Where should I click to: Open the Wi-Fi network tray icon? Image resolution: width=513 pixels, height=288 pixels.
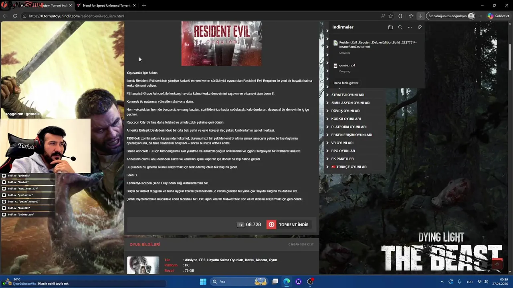coord(479,282)
